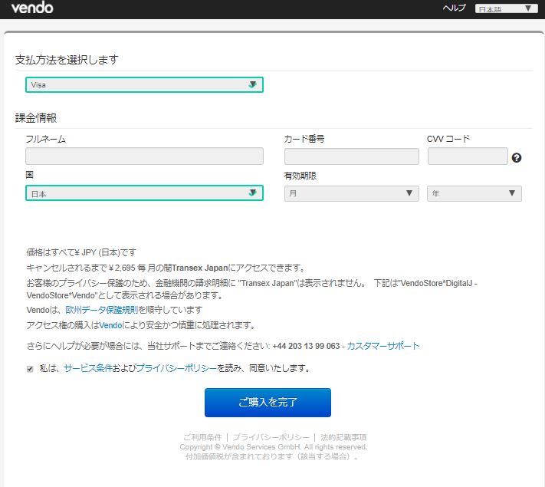The image size is (545, 487).
Task: Open the blue Vendo link in the text
Action: 110,325
